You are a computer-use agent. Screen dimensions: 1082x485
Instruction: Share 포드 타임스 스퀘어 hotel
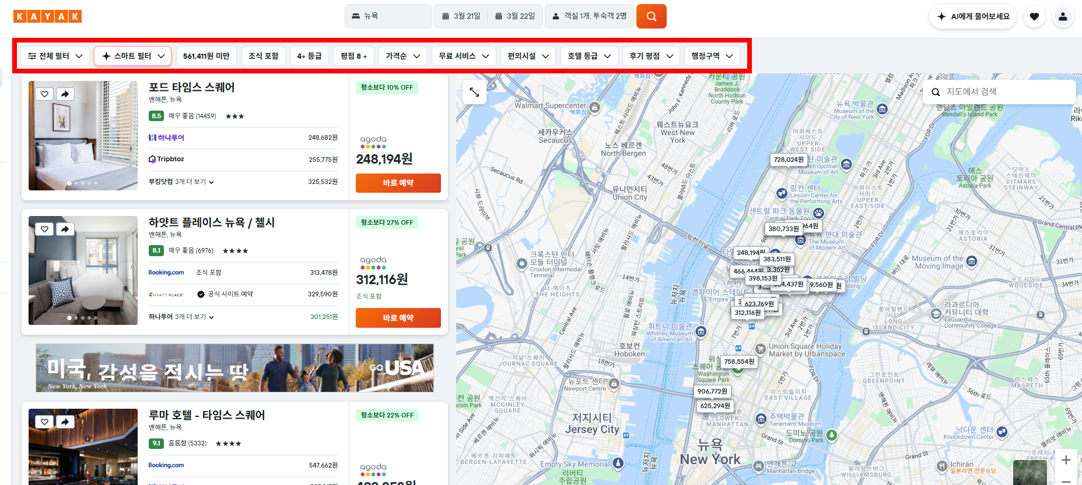65,94
